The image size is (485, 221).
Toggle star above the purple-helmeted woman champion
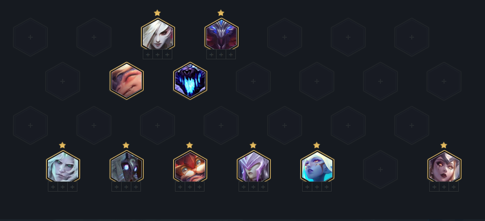coord(253,145)
